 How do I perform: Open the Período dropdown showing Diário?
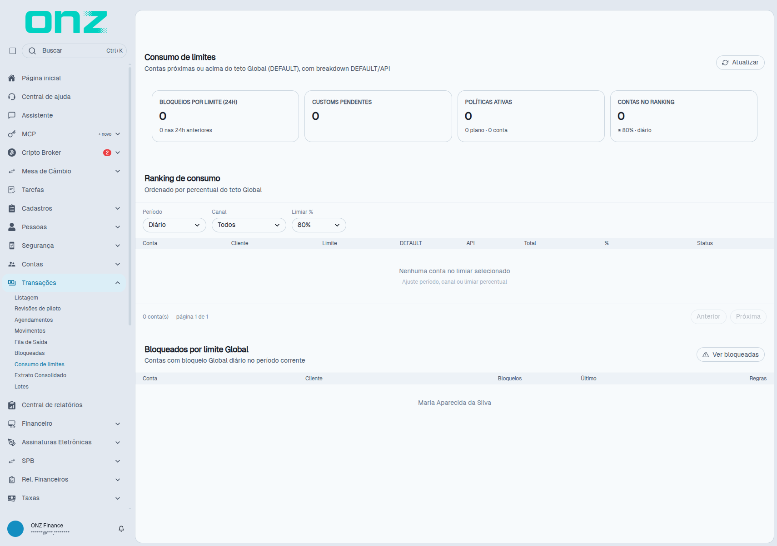174,225
